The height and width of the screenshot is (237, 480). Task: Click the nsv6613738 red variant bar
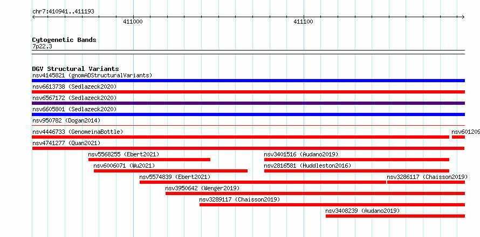(x=248, y=92)
